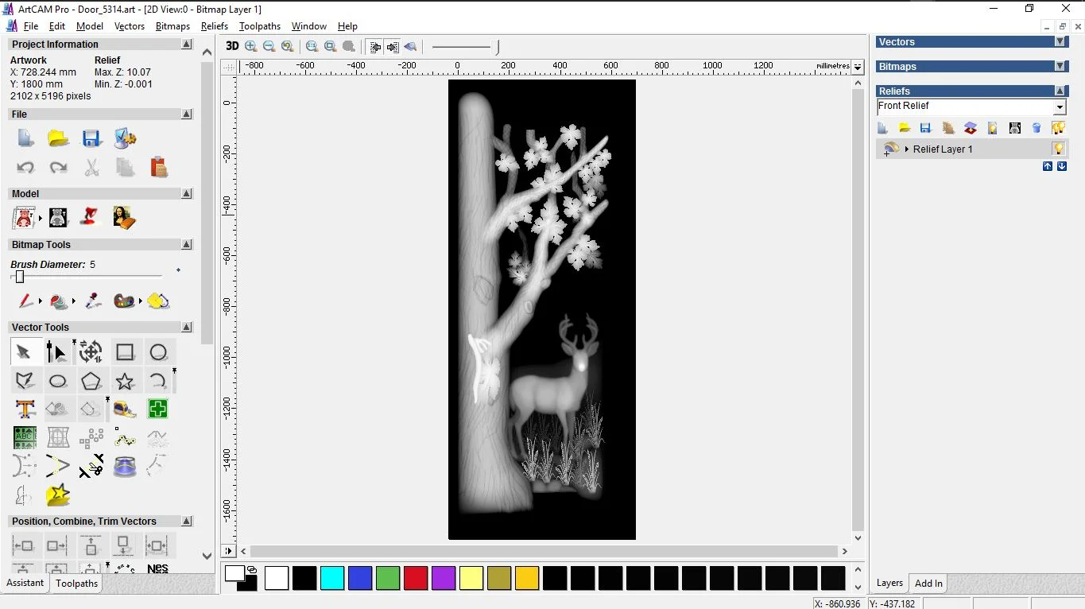Select the Create Star vector tool
The width and height of the screenshot is (1085, 609).
(x=125, y=382)
